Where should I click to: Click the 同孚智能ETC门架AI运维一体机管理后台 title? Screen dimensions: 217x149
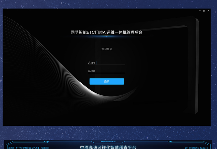[107, 32]
